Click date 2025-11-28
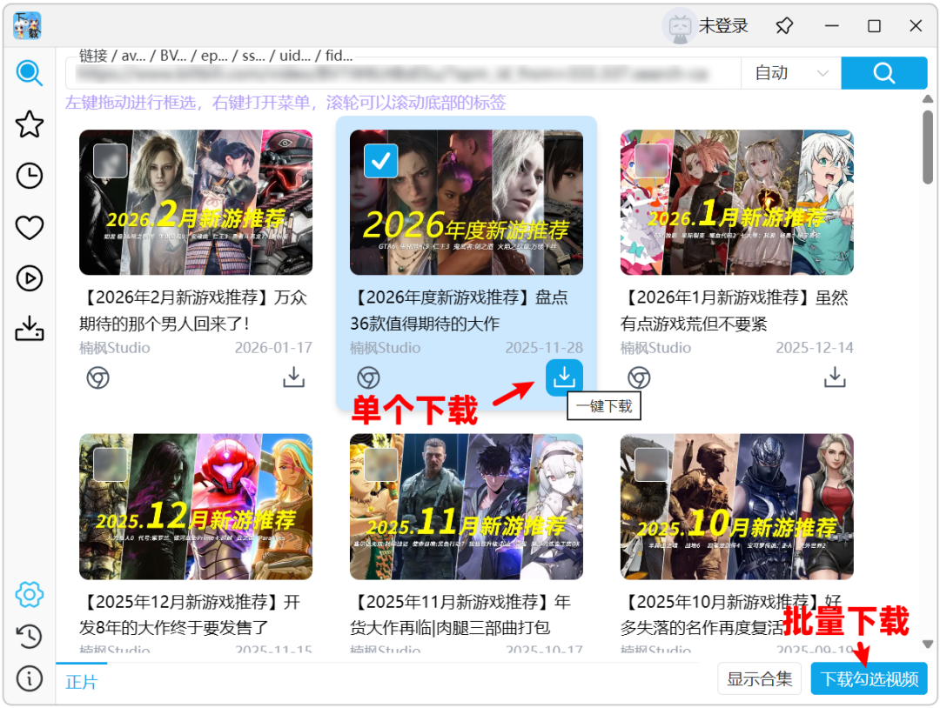Image resolution: width=940 pixels, height=708 pixels. 544,348
